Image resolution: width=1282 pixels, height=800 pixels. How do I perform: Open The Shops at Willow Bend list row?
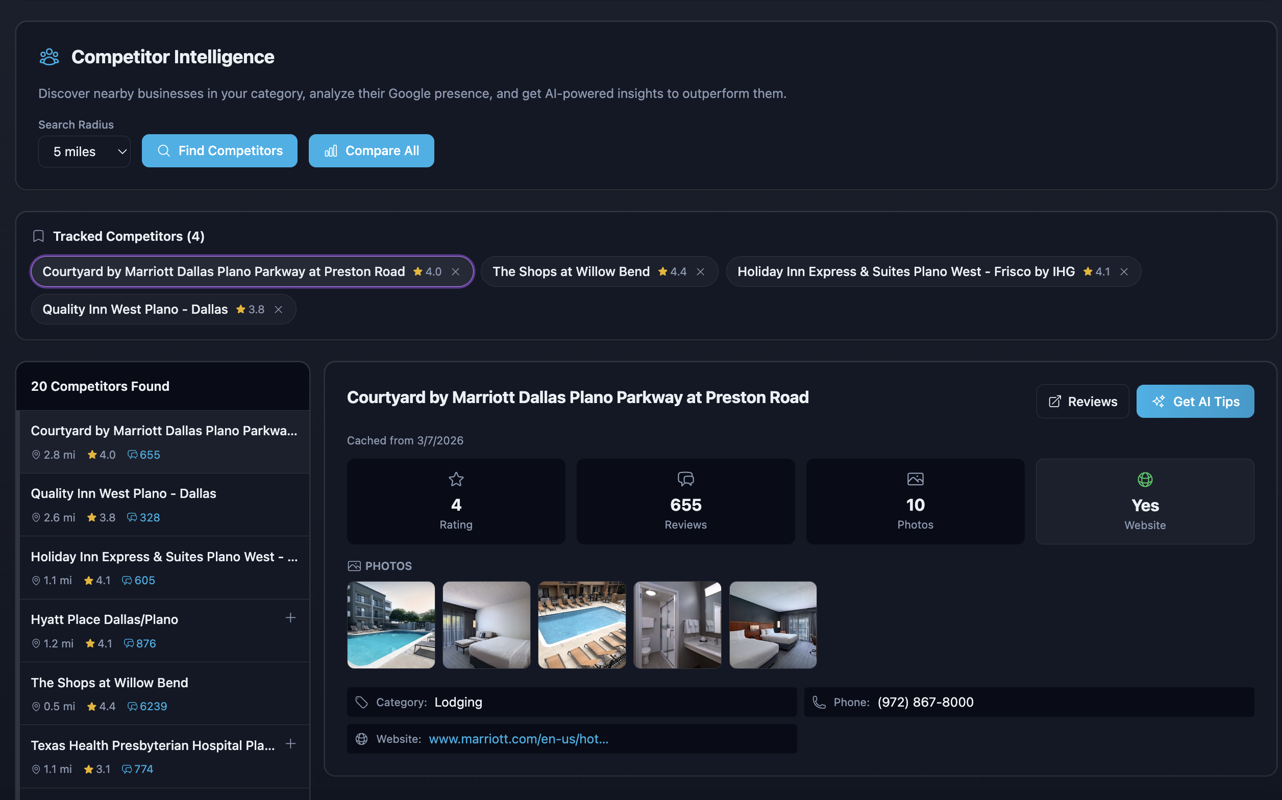(x=164, y=694)
